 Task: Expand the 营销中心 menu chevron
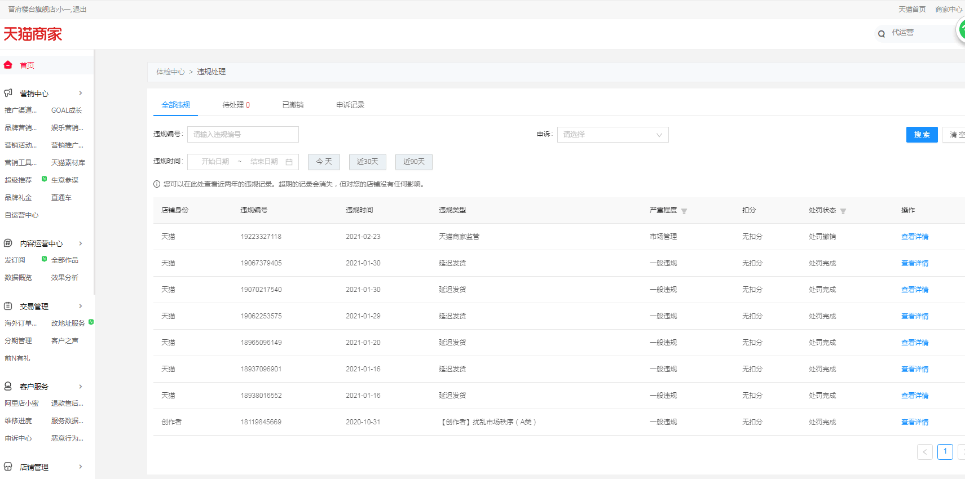click(x=81, y=93)
